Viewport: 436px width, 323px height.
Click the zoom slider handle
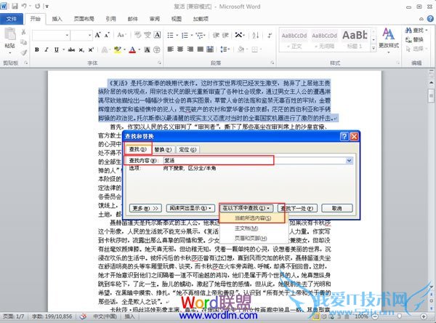(400, 316)
